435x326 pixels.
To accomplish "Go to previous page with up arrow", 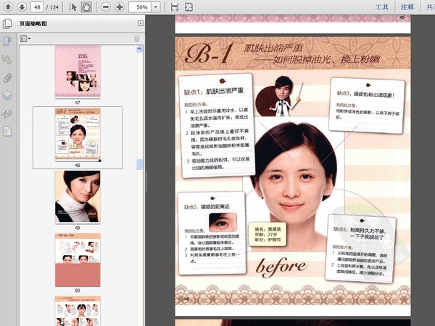I will click(x=7, y=7).
